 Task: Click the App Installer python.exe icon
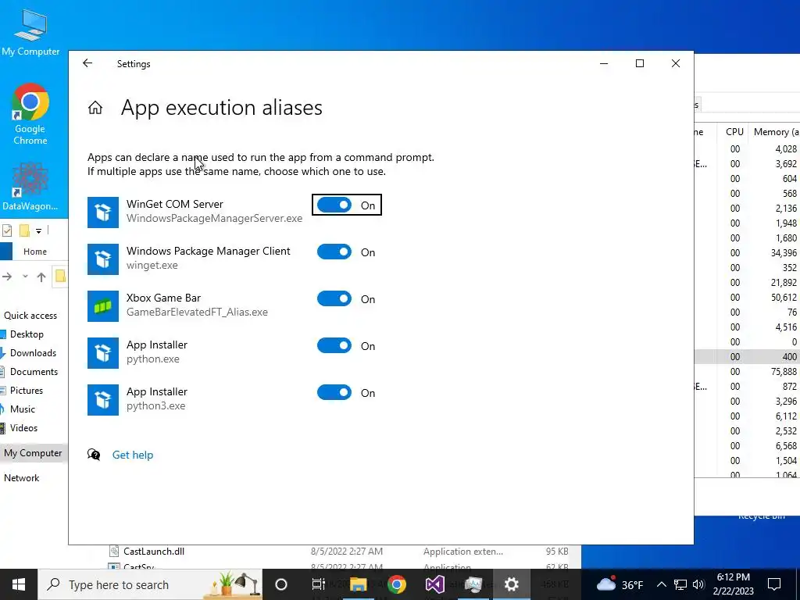(103, 353)
